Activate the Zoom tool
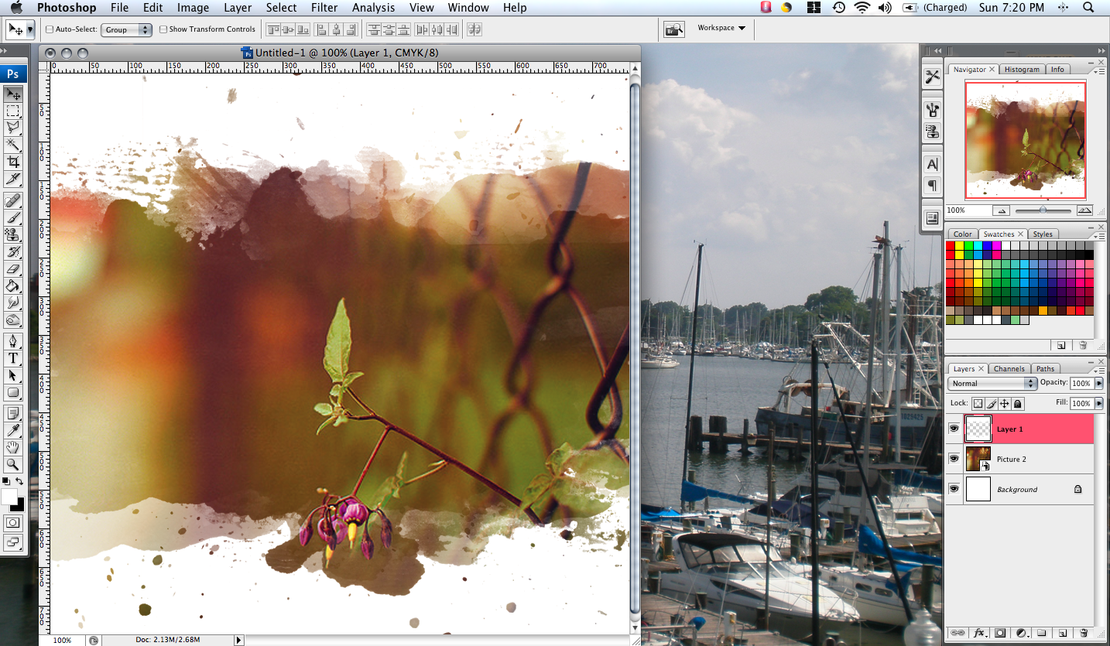This screenshot has width=1110, height=646. tap(12, 464)
